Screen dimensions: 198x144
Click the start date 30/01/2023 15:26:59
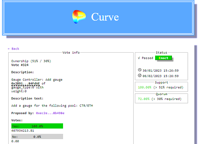coord(161,71)
